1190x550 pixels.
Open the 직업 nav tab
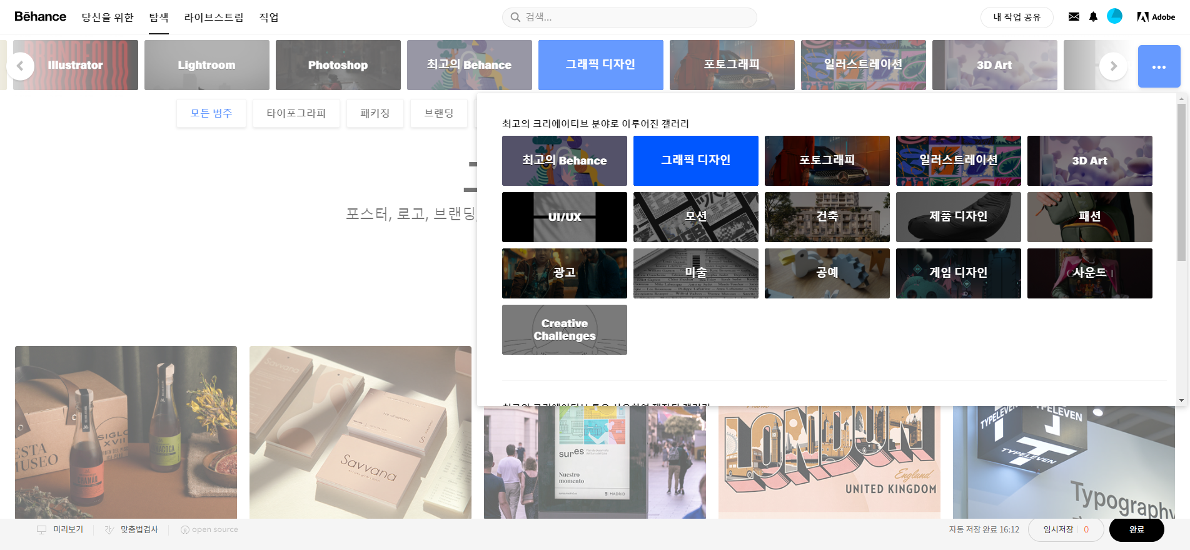coord(269,18)
